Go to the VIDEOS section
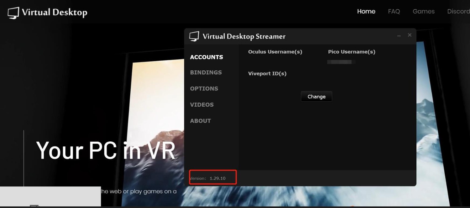The image size is (470, 208). click(x=202, y=105)
